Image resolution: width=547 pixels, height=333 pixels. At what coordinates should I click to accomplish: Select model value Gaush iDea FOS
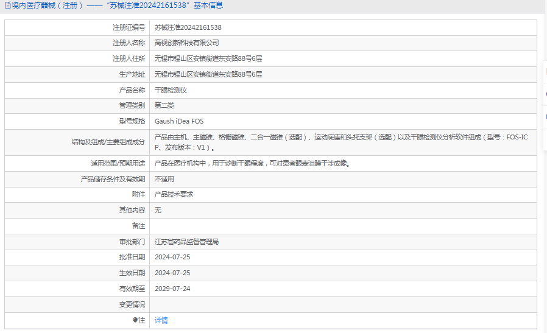coord(179,121)
